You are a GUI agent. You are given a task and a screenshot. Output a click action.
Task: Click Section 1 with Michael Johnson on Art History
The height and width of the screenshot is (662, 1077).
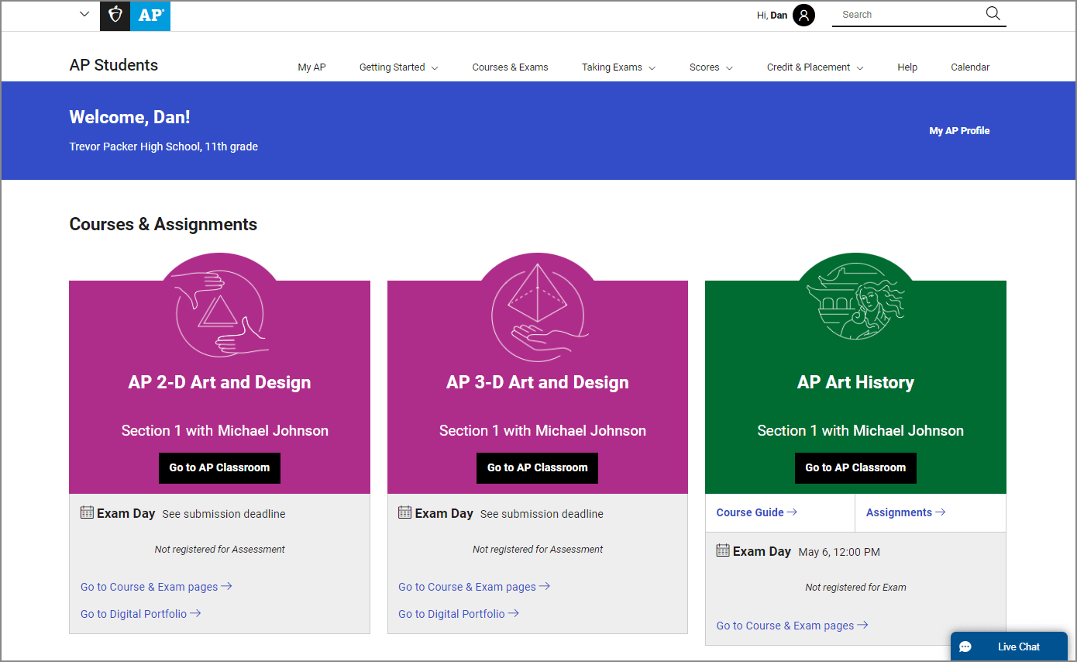pos(861,431)
